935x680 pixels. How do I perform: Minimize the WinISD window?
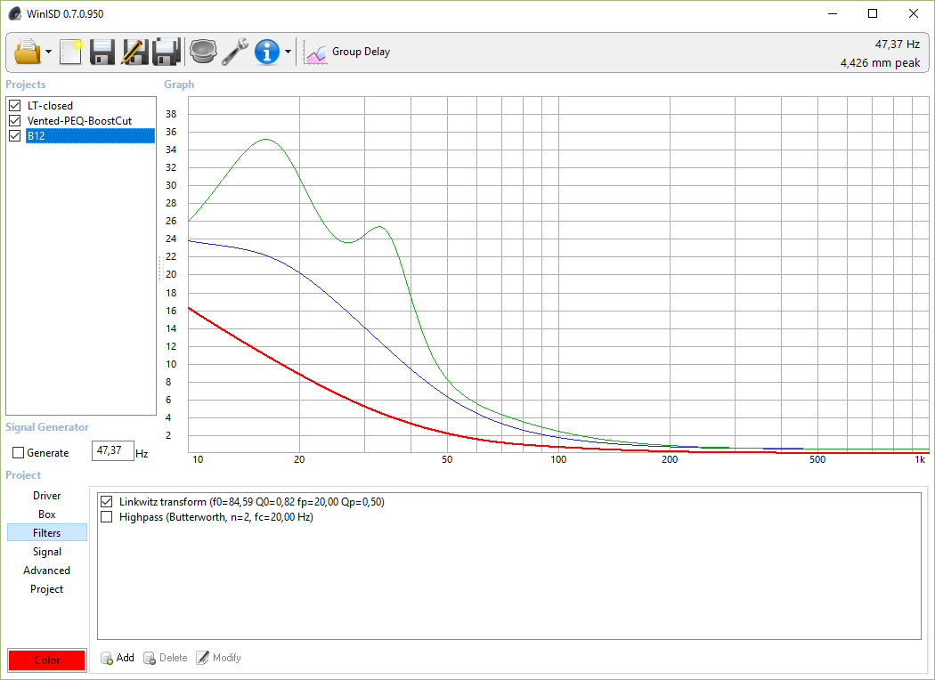pos(833,13)
